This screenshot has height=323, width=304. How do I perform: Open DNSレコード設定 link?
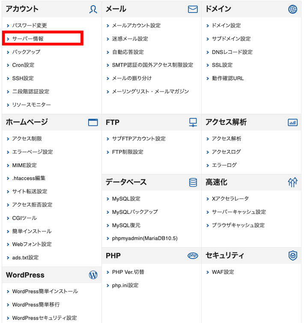[232, 52]
